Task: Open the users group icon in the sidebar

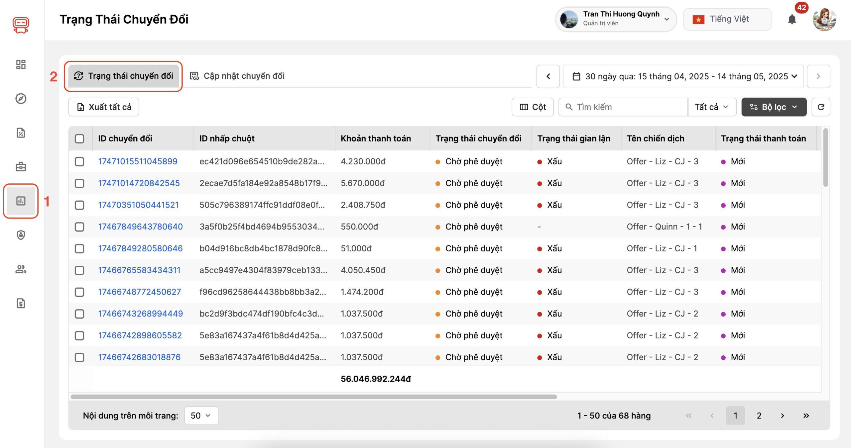Action: click(x=21, y=269)
